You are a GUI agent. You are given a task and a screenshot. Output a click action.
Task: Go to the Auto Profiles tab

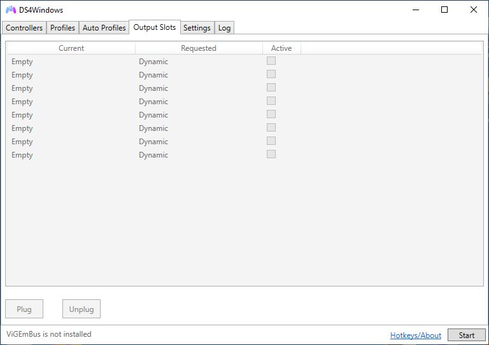pyautogui.click(x=104, y=28)
